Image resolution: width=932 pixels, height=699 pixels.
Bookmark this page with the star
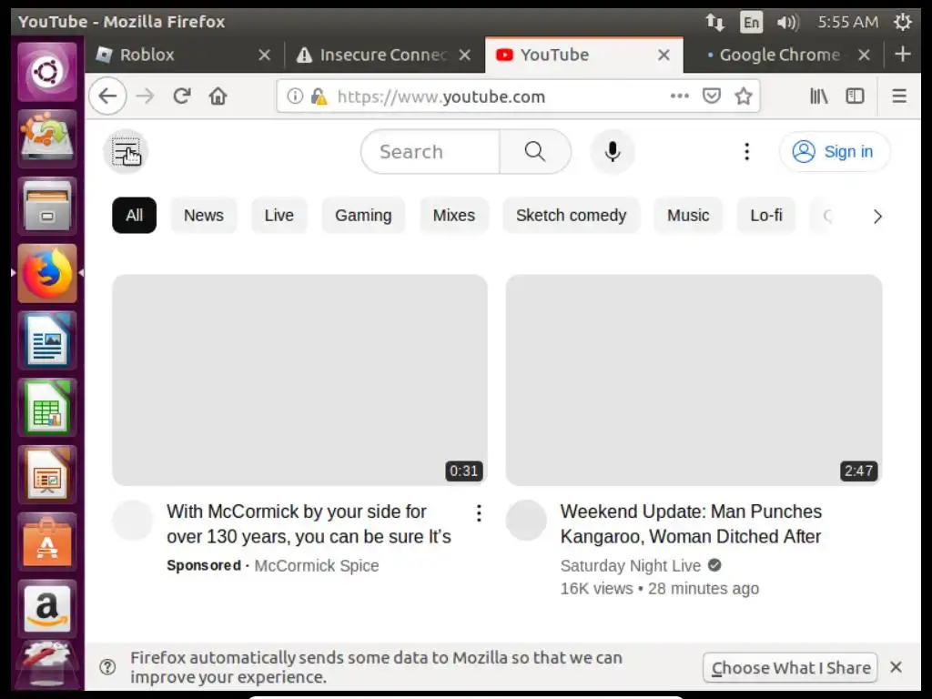click(x=744, y=96)
